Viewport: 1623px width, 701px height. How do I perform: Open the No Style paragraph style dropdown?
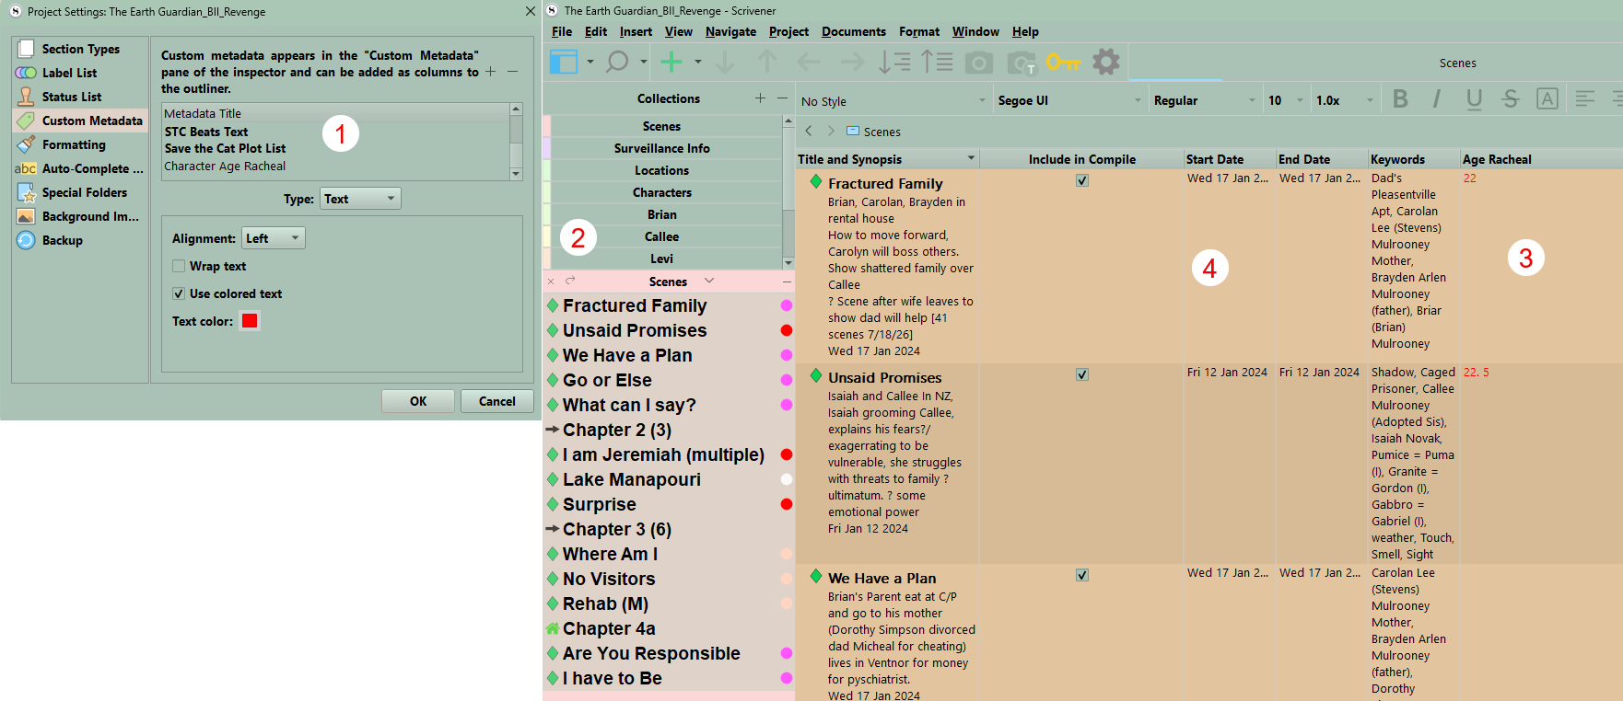[x=893, y=100]
